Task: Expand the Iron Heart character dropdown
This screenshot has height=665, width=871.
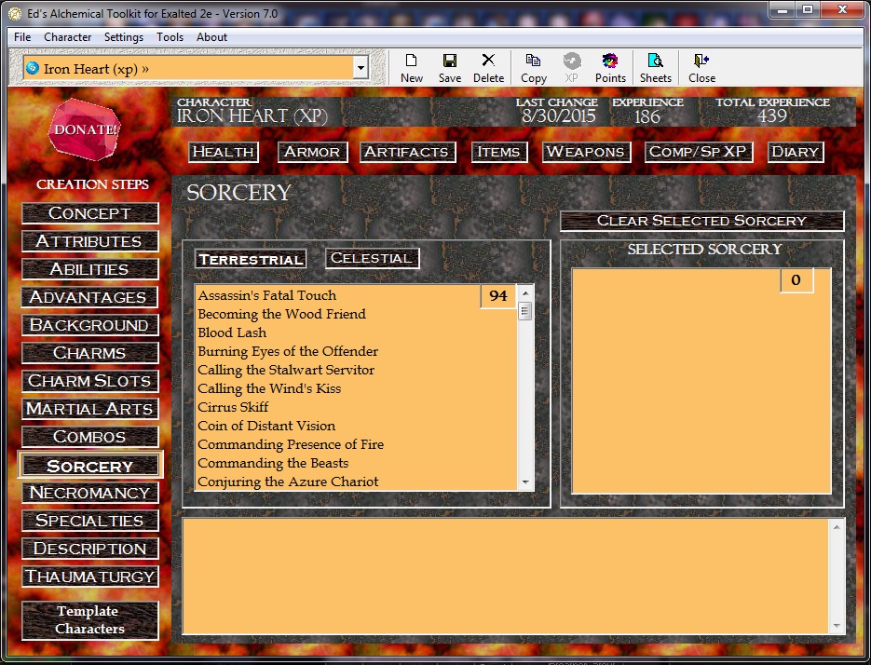Action: [361, 68]
